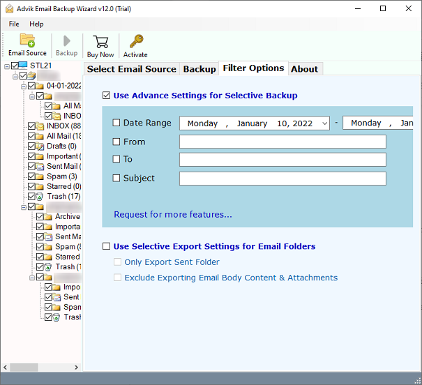This screenshot has width=422, height=385.
Task: Click the Subject text input field
Action: [282, 179]
